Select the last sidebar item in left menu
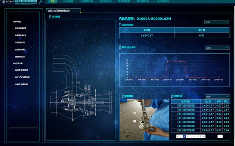Image resolution: width=235 pixels, height=146 pixels. coord(21,85)
